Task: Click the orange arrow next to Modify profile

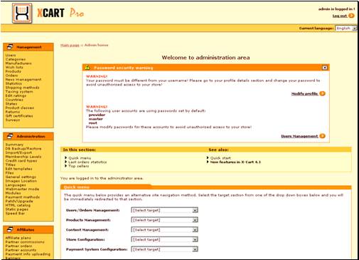Action: (x=322, y=93)
